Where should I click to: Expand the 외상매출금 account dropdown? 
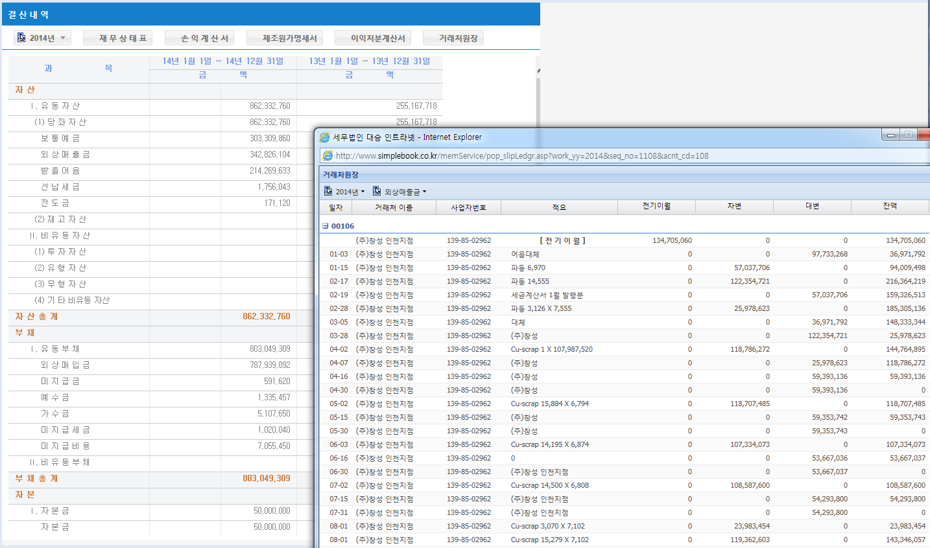(x=424, y=192)
